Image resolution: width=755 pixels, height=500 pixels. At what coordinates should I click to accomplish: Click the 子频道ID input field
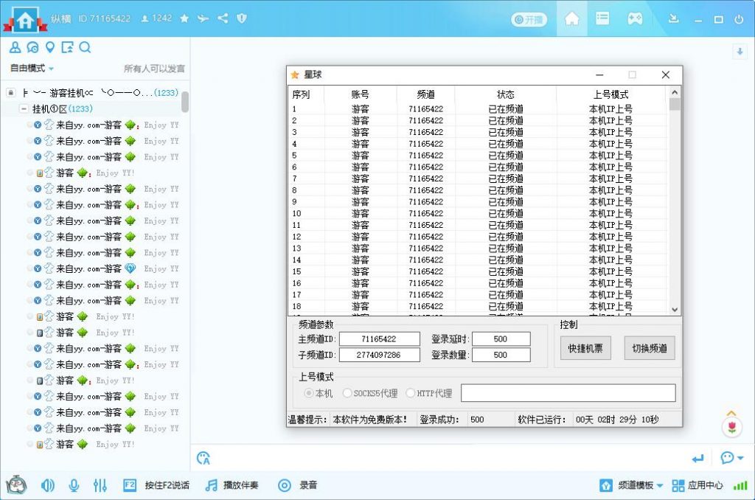pos(380,355)
